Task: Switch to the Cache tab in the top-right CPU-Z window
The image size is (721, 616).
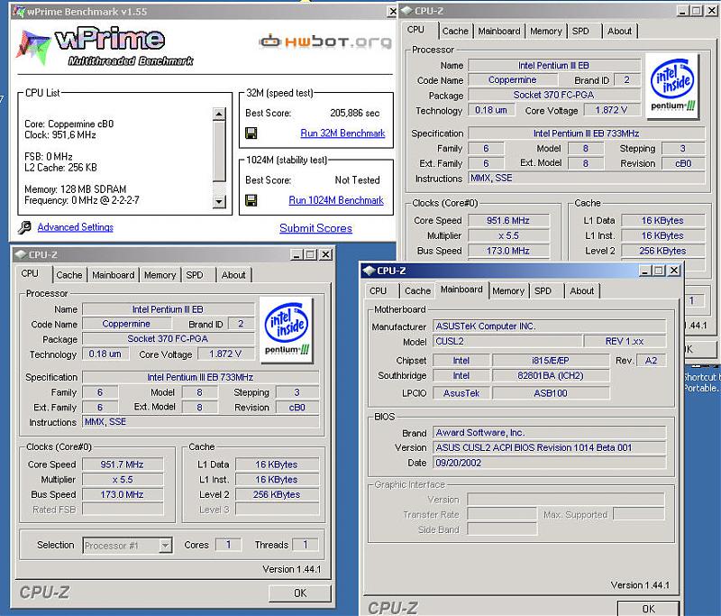Action: tap(455, 32)
